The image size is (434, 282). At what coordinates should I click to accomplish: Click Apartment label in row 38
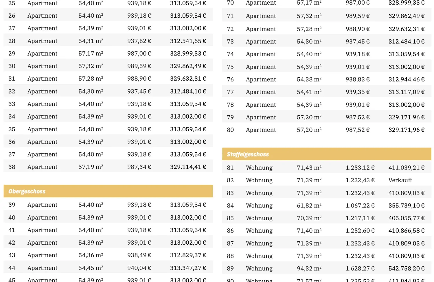pos(42,167)
